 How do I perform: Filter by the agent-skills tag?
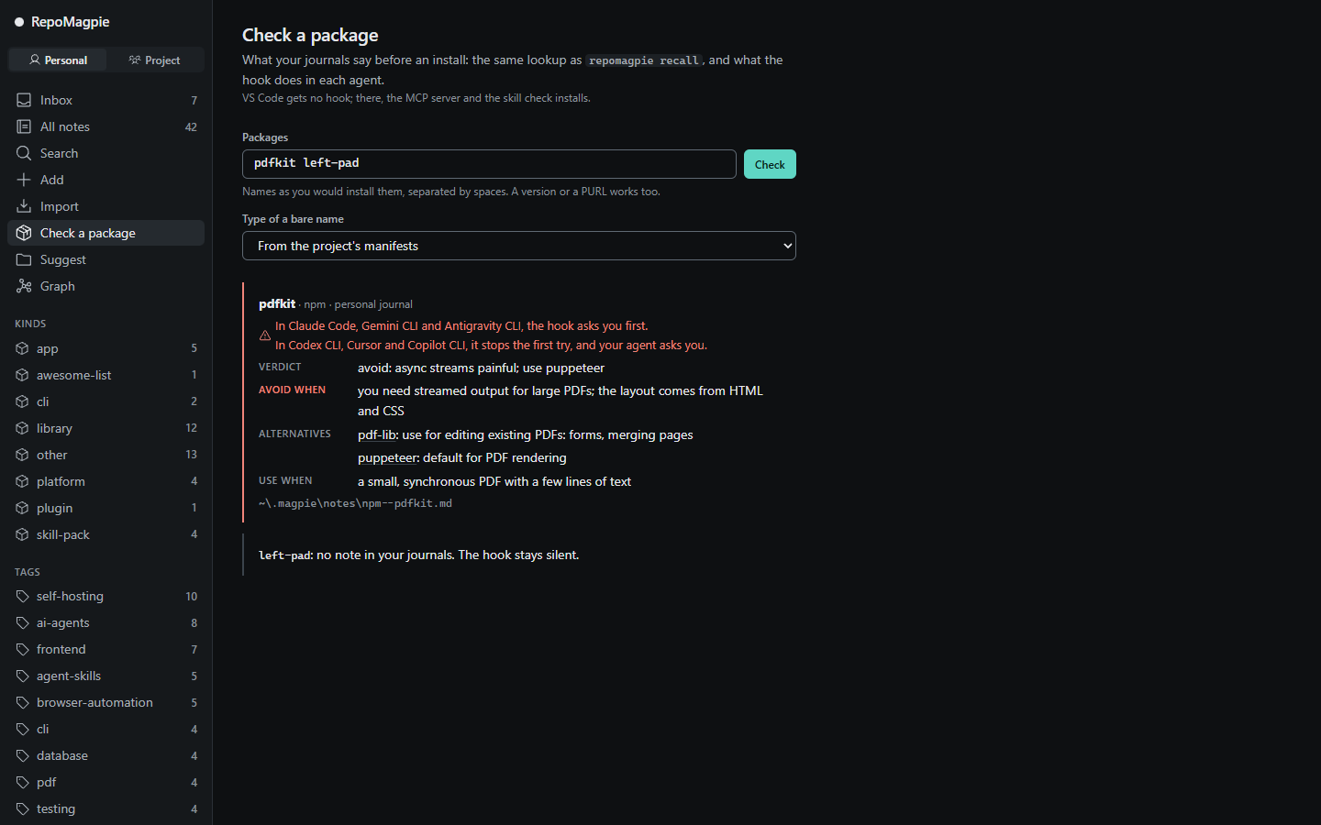point(105,676)
